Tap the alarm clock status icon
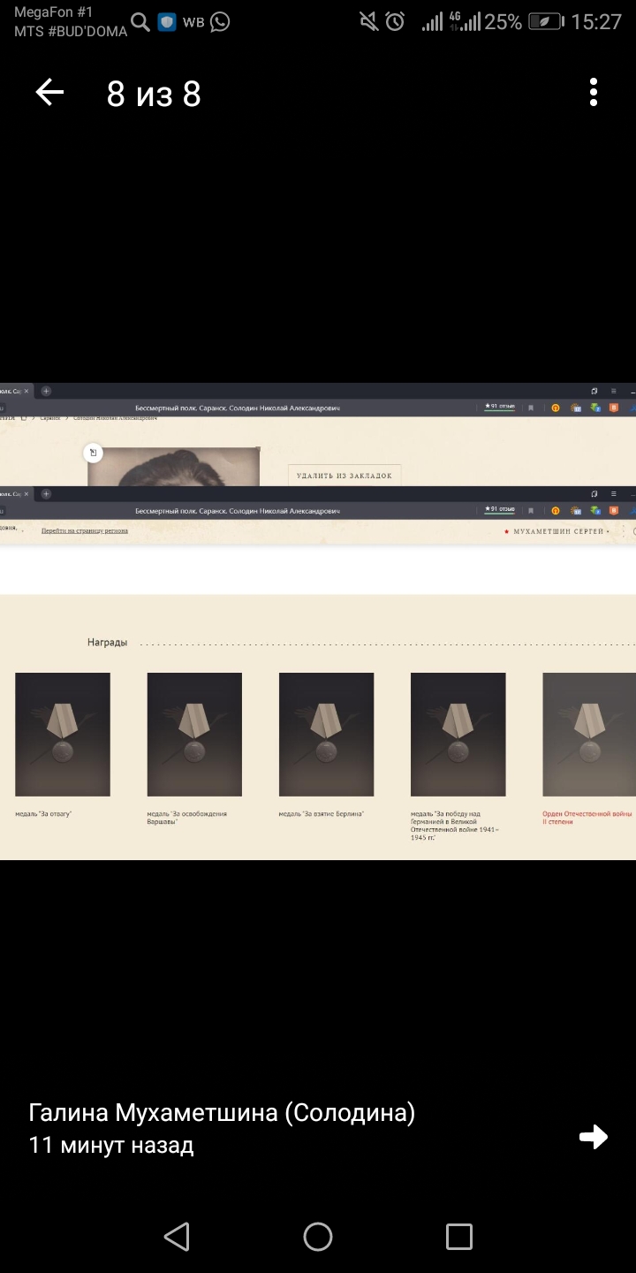Viewport: 636px width, 1273px height. (395, 22)
